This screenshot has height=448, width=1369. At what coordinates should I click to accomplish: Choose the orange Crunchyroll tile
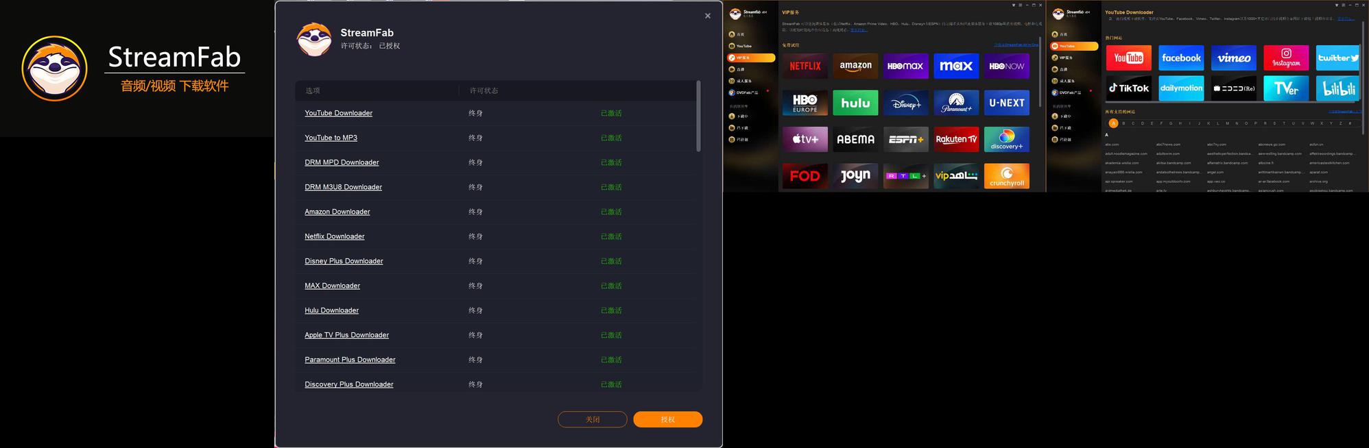click(x=1006, y=176)
